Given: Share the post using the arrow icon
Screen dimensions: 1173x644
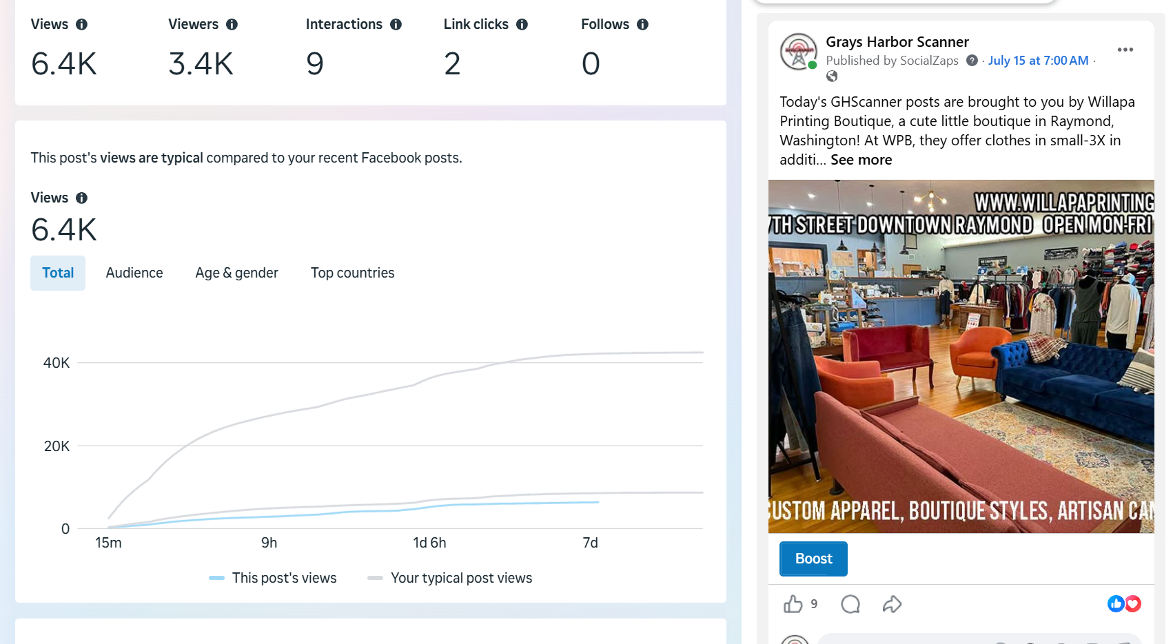Looking at the screenshot, I should (892, 604).
